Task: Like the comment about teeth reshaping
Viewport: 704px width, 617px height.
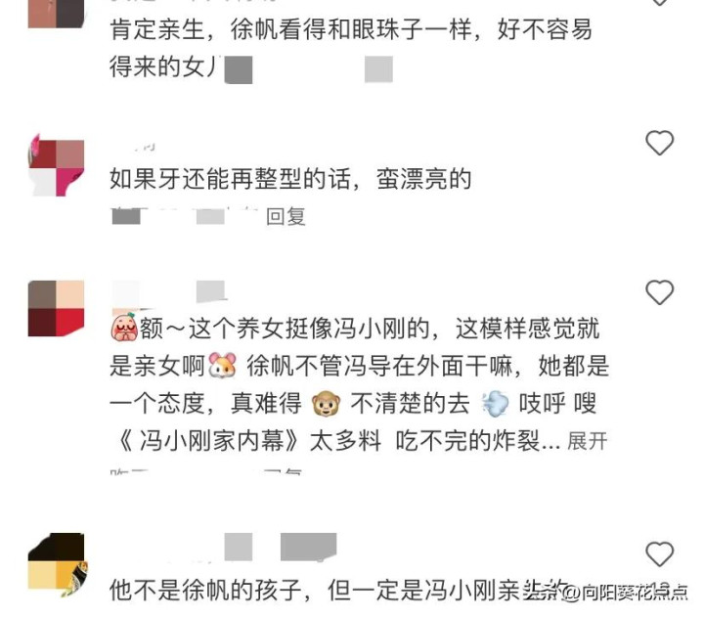Action: tap(659, 143)
